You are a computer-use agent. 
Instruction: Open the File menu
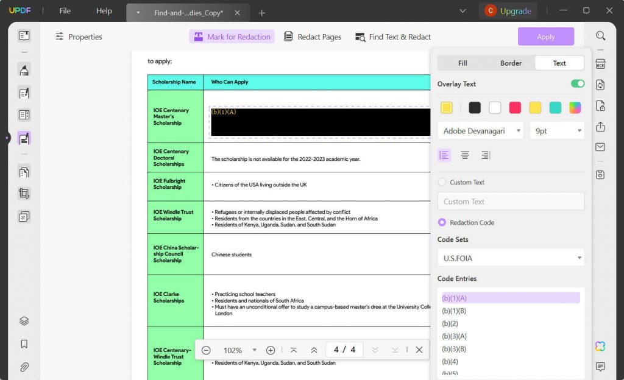click(x=64, y=10)
